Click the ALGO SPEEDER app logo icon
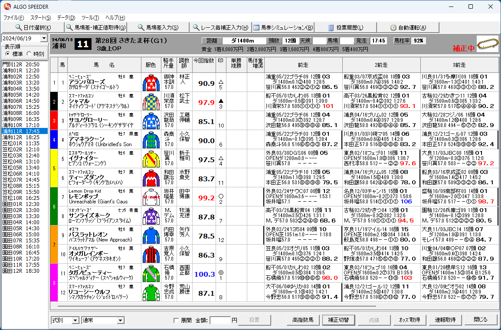The width and height of the screenshot is (501, 330). tap(7, 7)
